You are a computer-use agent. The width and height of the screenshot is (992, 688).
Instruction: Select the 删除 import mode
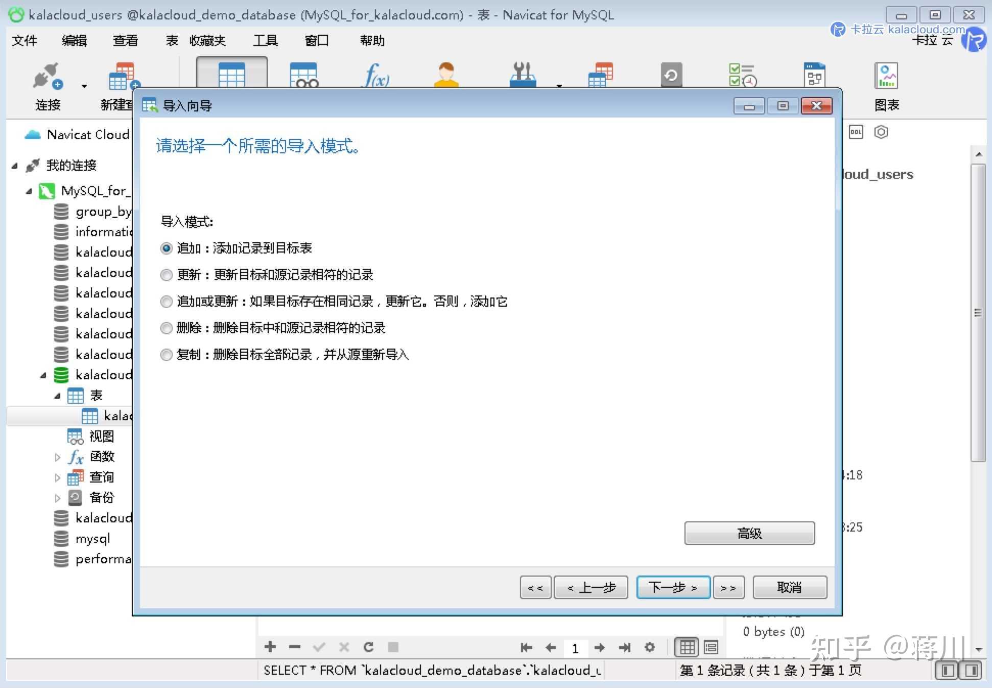pyautogui.click(x=166, y=328)
